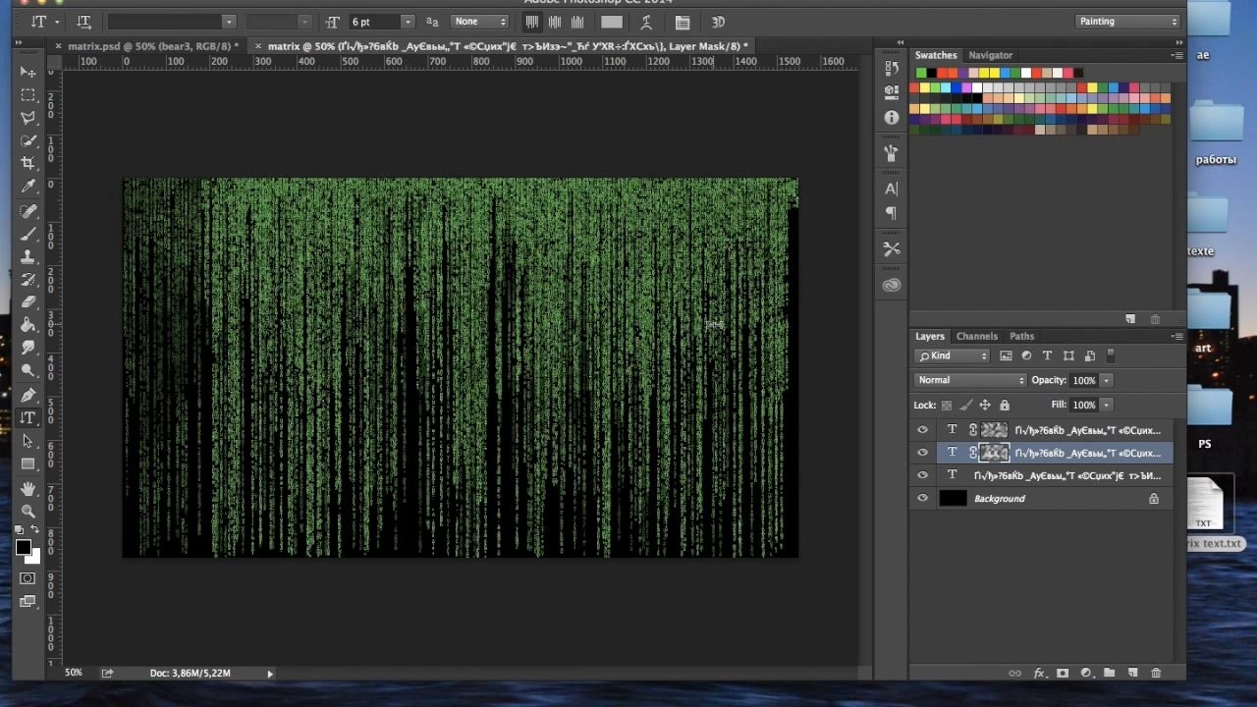Toggle lock all padlock in Lock row

[x=1004, y=406]
